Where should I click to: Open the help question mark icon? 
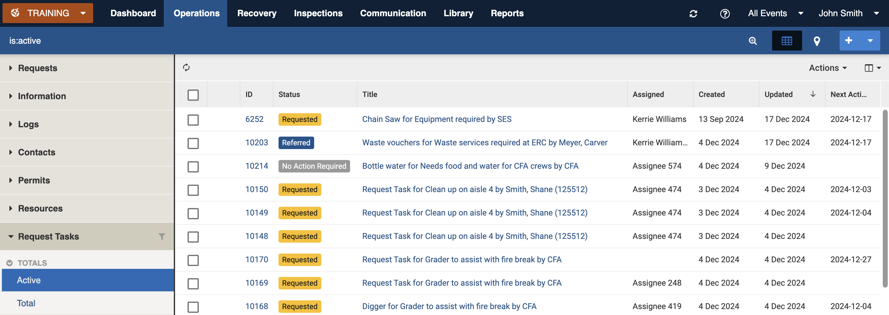[x=725, y=14]
